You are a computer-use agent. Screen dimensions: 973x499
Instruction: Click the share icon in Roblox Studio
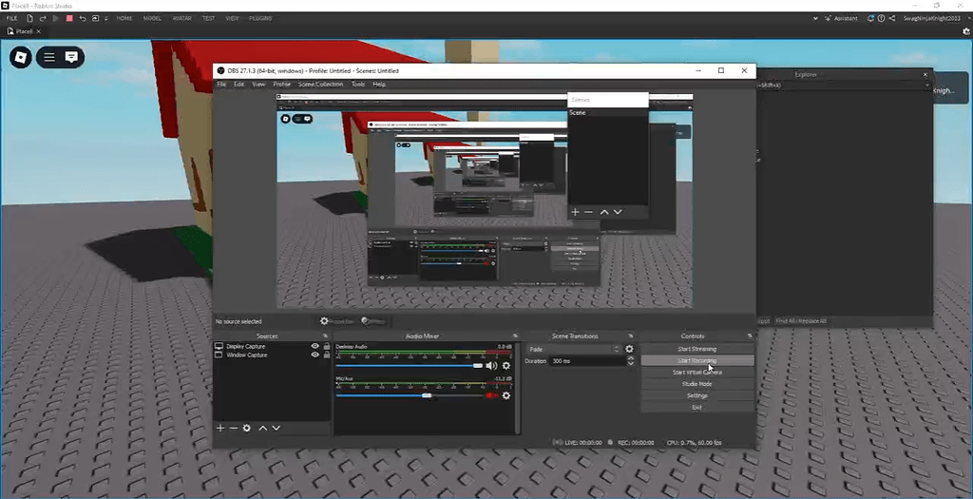coord(891,19)
